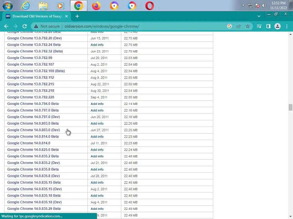This screenshot has height=219, width=293.
Task: Expand the Chrome tab search chevron
Action: coord(259,16)
